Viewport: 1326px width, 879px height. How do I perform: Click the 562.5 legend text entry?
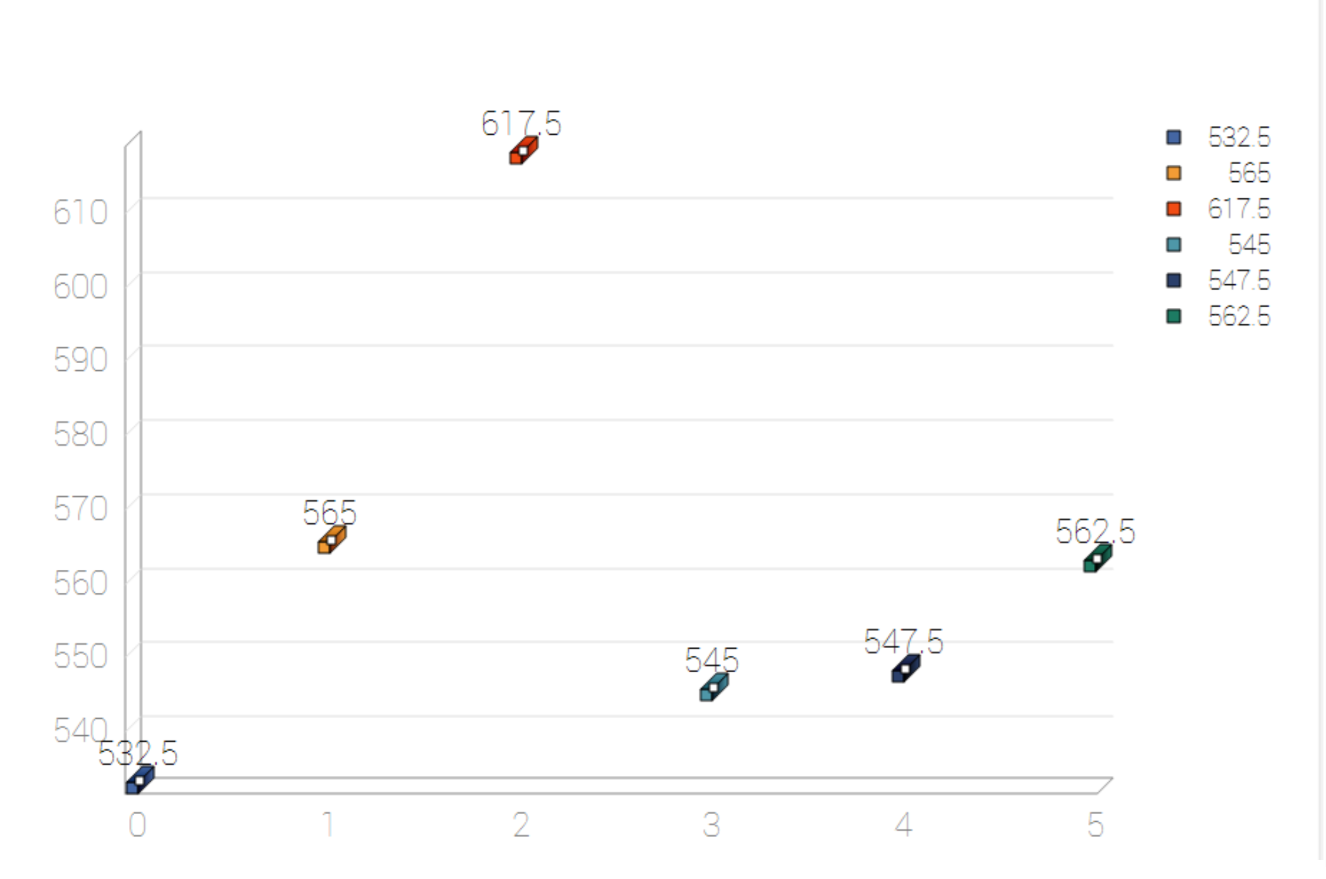(1238, 316)
